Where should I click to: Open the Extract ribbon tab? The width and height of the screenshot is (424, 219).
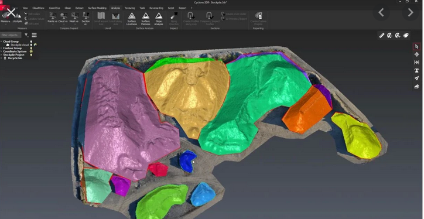pos(79,8)
